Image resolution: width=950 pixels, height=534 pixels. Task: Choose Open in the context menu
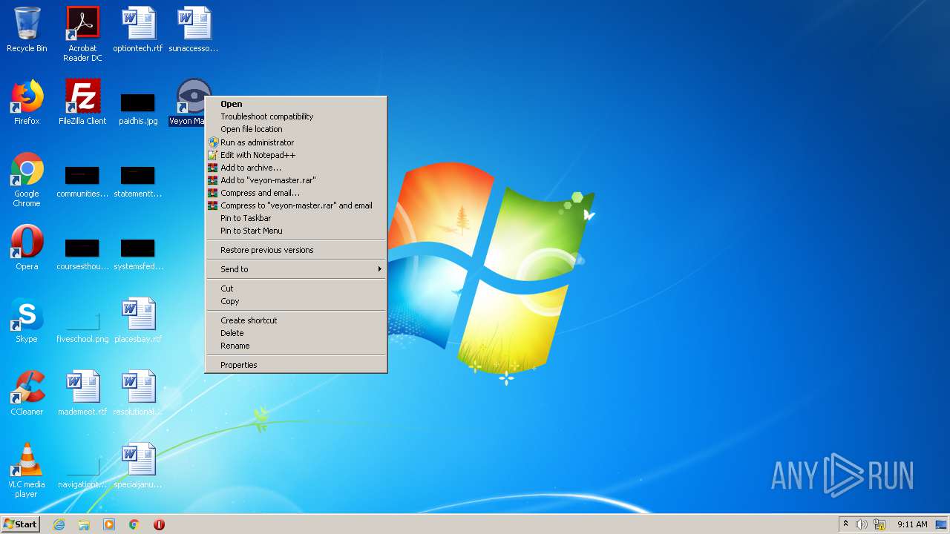click(x=296, y=104)
